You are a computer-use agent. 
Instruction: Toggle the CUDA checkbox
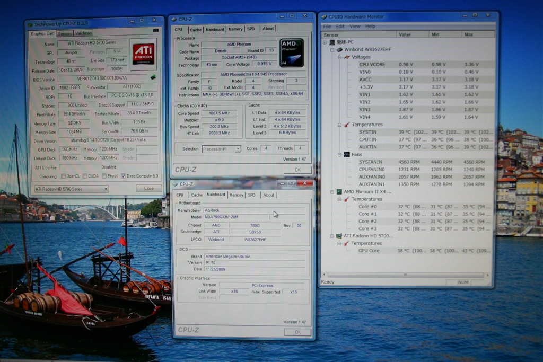[x=84, y=176]
